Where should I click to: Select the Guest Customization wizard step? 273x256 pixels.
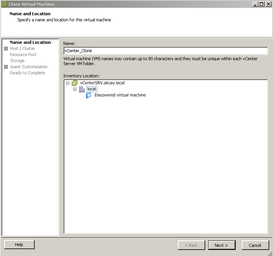tap(29, 67)
